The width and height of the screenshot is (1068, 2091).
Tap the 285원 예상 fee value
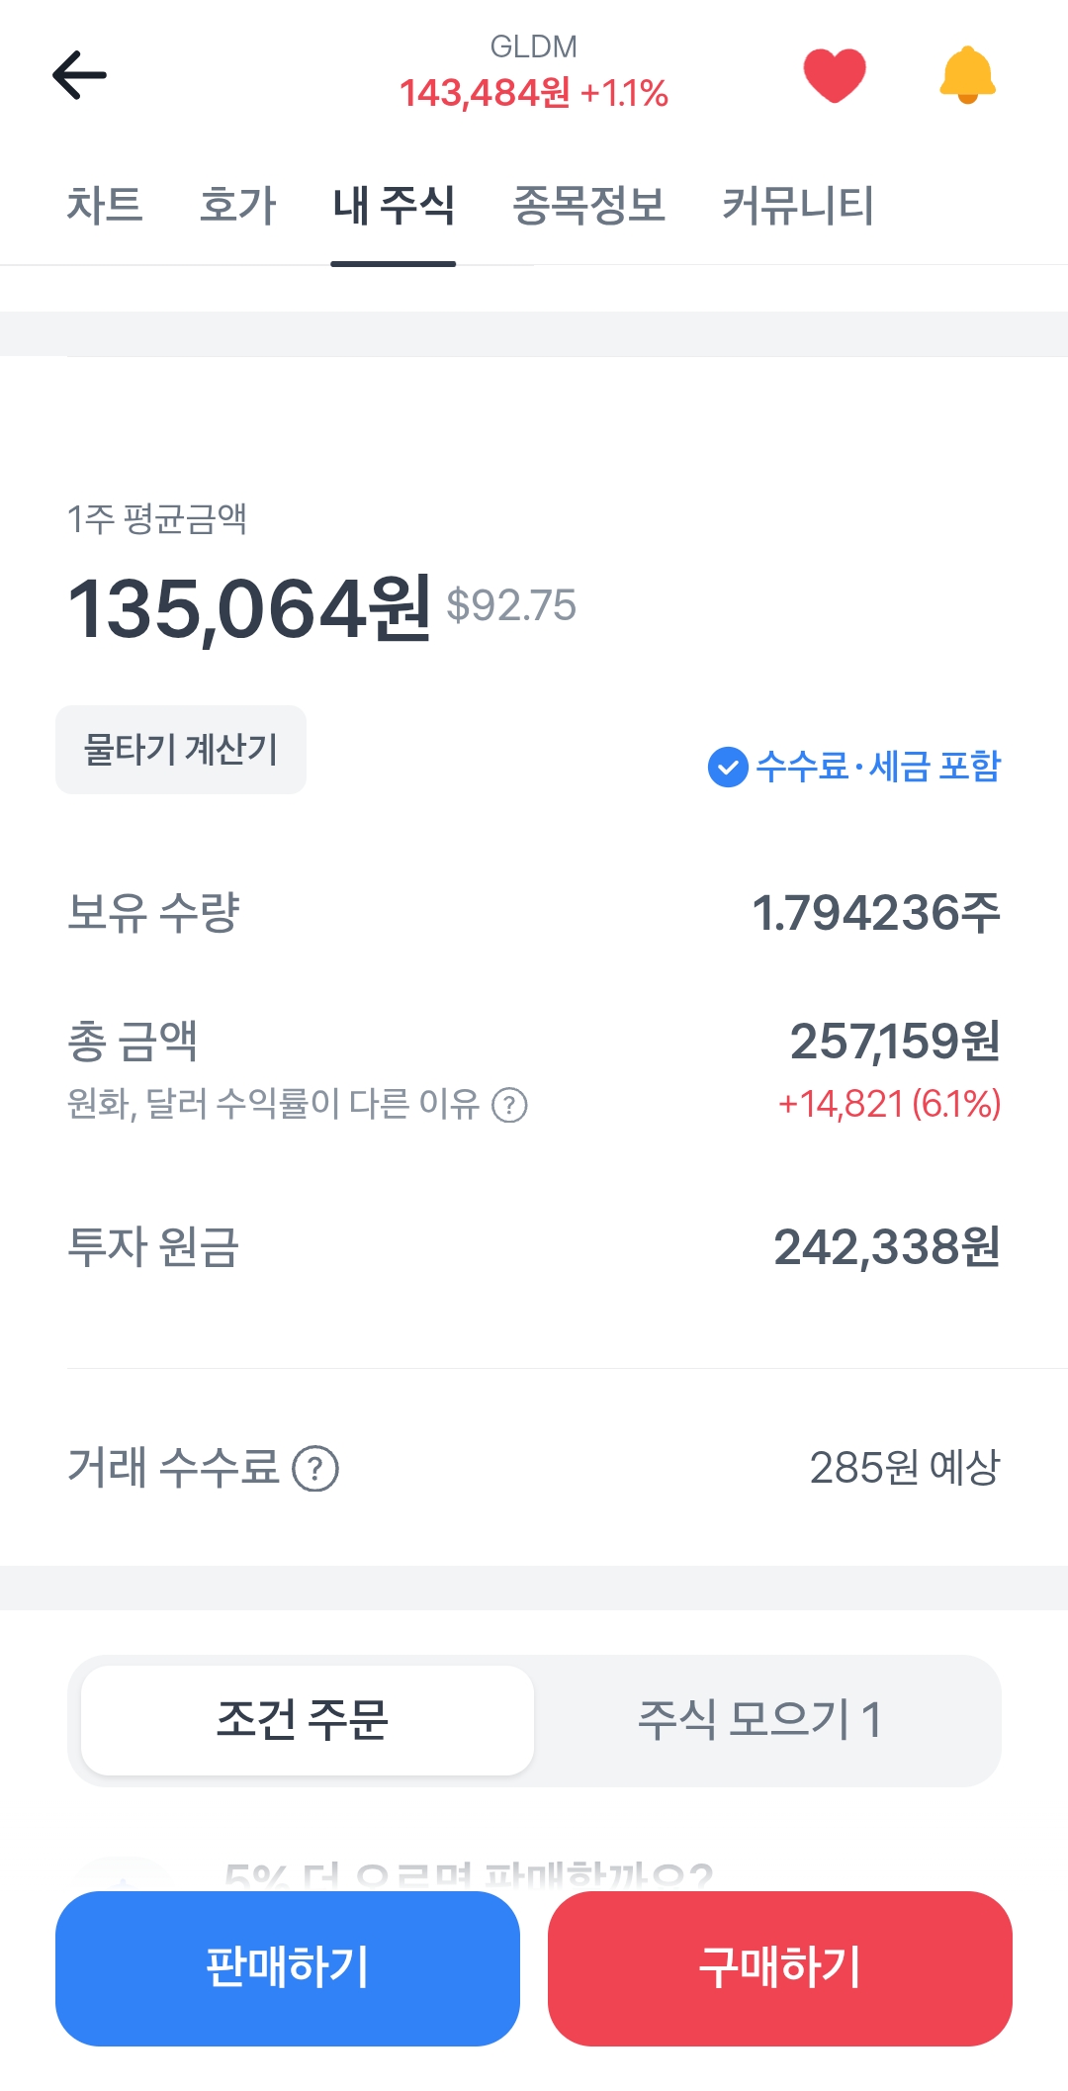point(904,1468)
